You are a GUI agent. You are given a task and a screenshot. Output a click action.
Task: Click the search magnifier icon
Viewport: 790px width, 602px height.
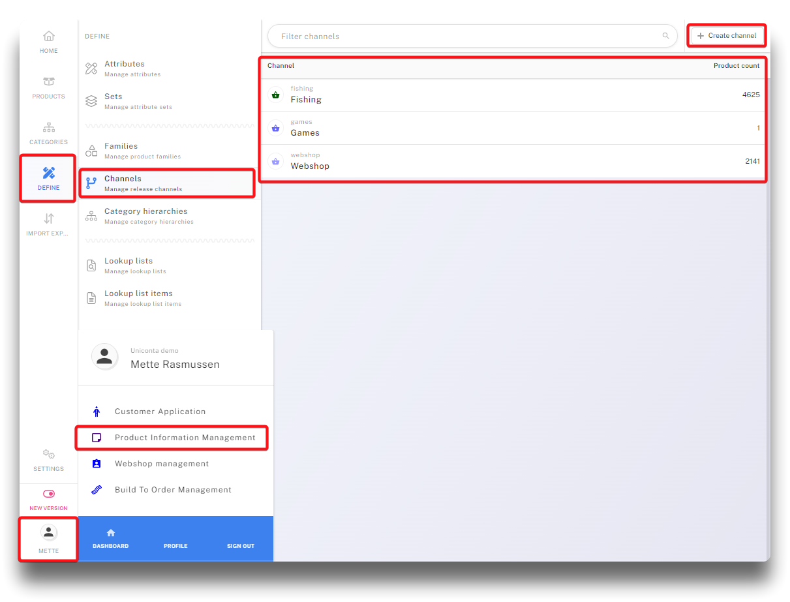(x=665, y=37)
